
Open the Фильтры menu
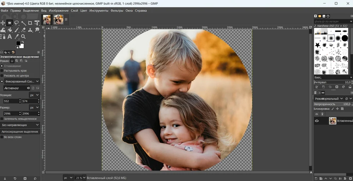click(x=117, y=11)
